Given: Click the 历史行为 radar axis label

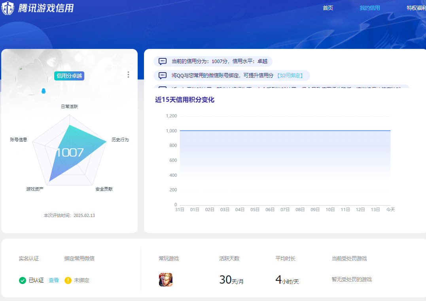Looking at the screenshot, I should pos(120,140).
